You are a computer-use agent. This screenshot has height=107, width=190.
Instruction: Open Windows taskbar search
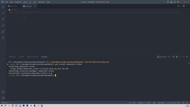click(x=5, y=106)
